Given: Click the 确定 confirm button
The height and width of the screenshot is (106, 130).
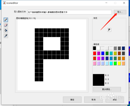Looking at the screenshot, I should pos(72,99).
